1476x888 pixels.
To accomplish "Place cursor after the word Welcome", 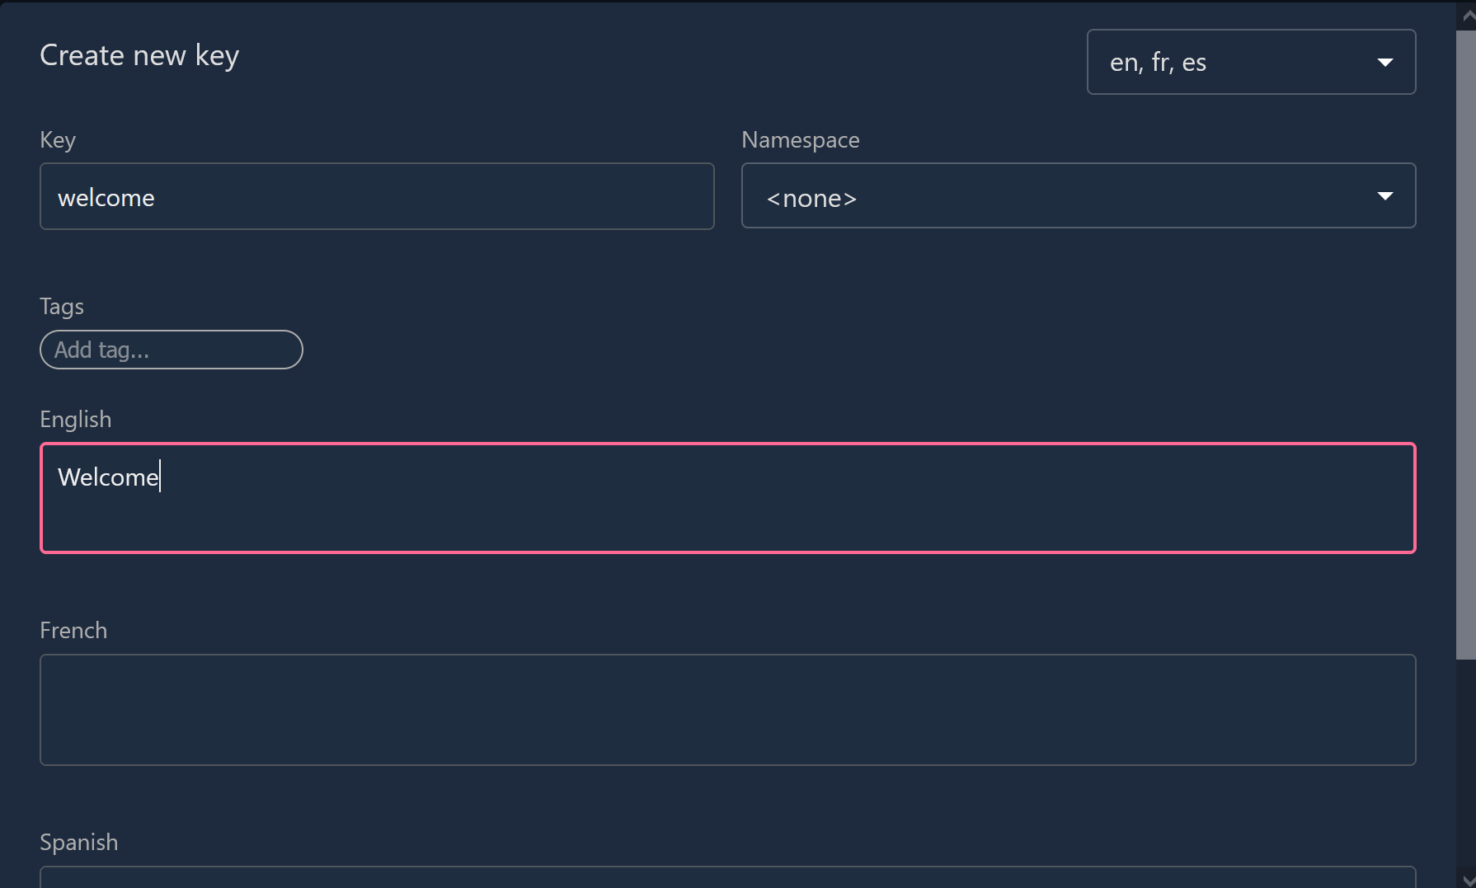I will click(x=162, y=477).
